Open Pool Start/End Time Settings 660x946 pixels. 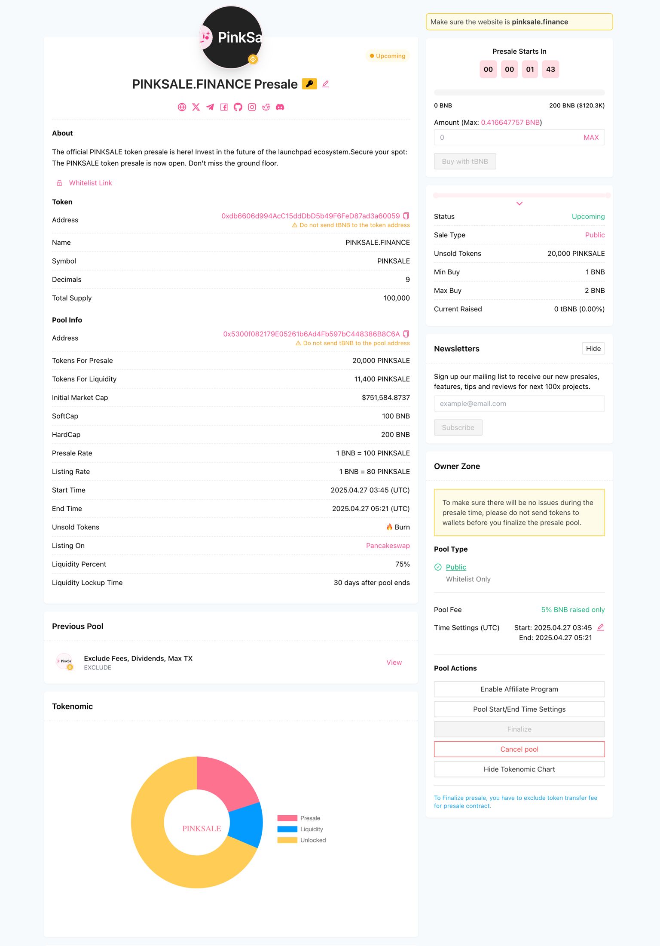(519, 709)
